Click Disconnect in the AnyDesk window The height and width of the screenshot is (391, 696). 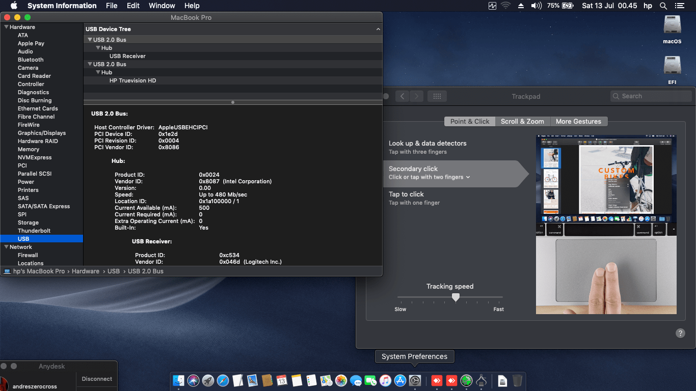(x=97, y=379)
